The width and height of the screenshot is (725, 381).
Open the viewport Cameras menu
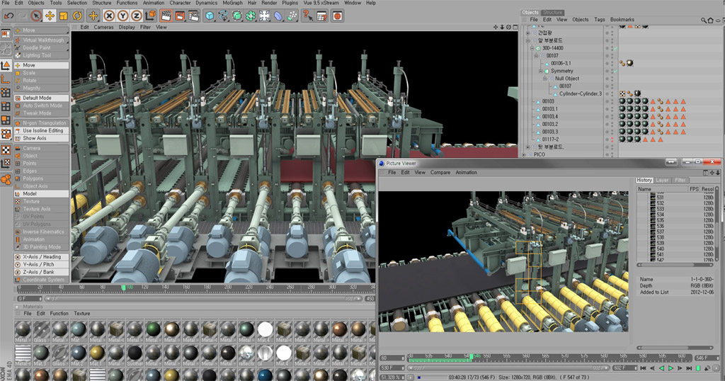pos(103,28)
